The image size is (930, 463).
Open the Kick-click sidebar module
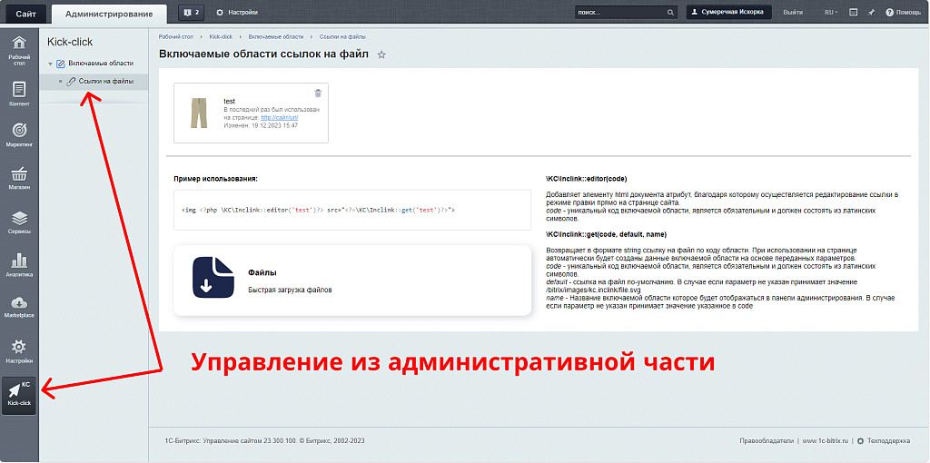(x=19, y=396)
